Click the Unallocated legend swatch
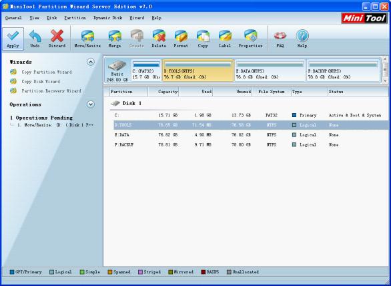The width and height of the screenshot is (391, 286). pyautogui.click(x=229, y=272)
